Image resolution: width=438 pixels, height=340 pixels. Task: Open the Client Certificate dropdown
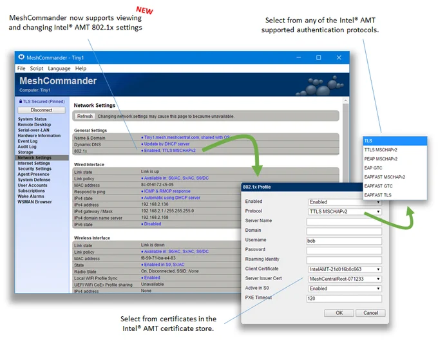click(x=345, y=269)
